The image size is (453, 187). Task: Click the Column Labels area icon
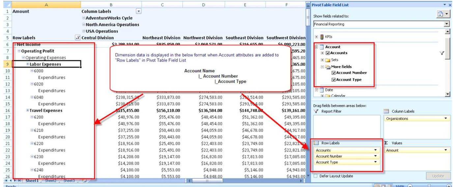386,111
